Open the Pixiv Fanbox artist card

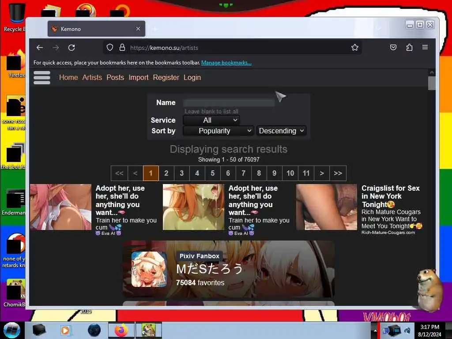pyautogui.click(x=229, y=269)
